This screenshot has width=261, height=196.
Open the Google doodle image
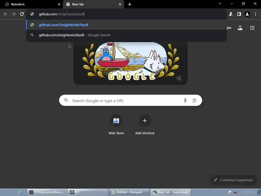(x=130, y=63)
